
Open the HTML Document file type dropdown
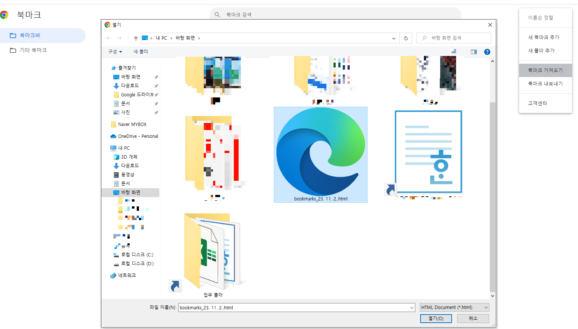454,308
